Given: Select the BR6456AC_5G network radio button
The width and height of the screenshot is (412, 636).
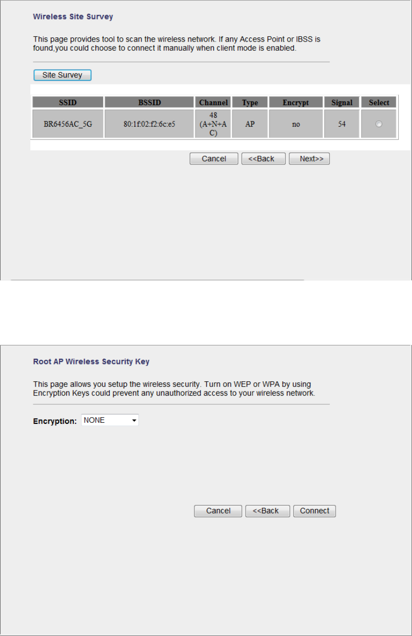Looking at the screenshot, I should (379, 124).
